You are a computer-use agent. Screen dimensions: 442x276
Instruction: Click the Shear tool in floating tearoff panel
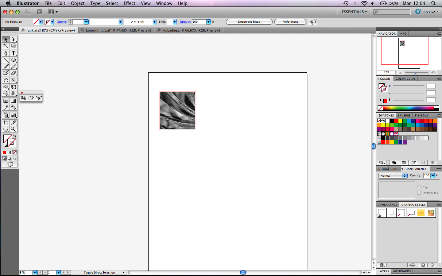tap(31, 98)
